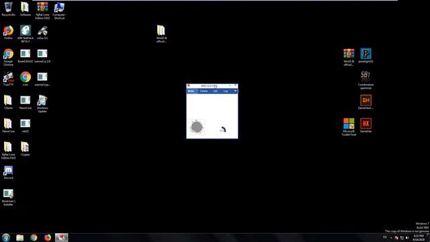This screenshot has height=242, width=430.
Task: Open the Crypter folder on the desktop
Action: (26, 149)
